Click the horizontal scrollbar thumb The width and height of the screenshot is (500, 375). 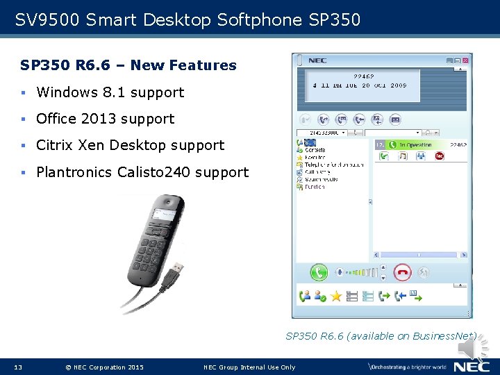coord(419,255)
